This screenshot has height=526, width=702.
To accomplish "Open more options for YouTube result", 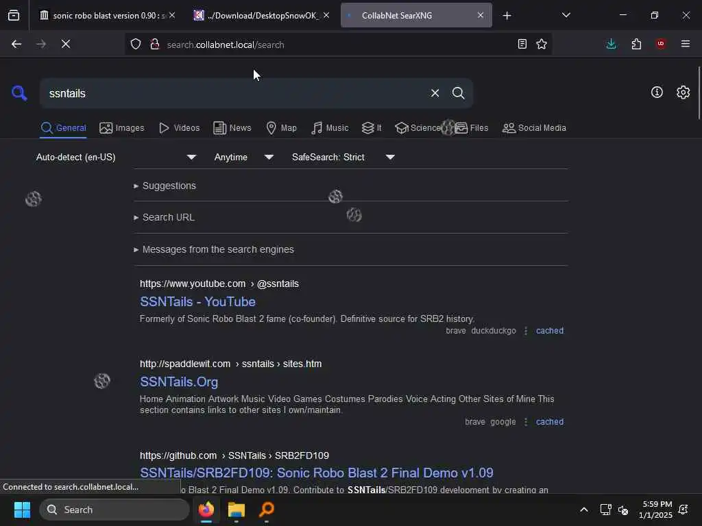I will point(526,331).
